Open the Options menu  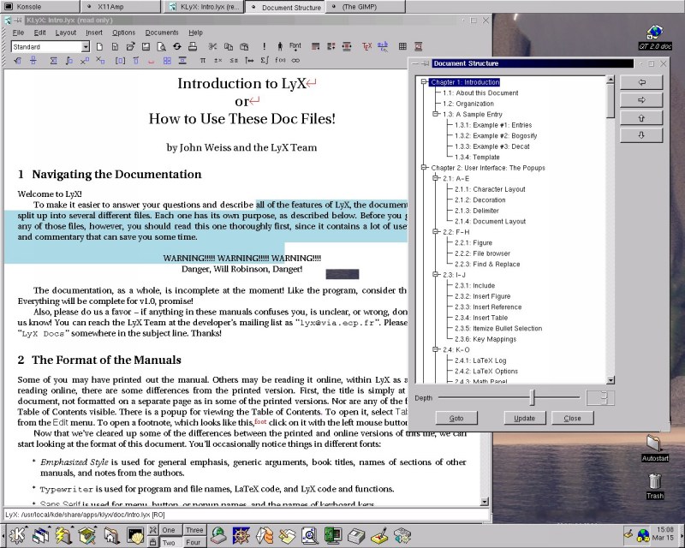pos(123,33)
